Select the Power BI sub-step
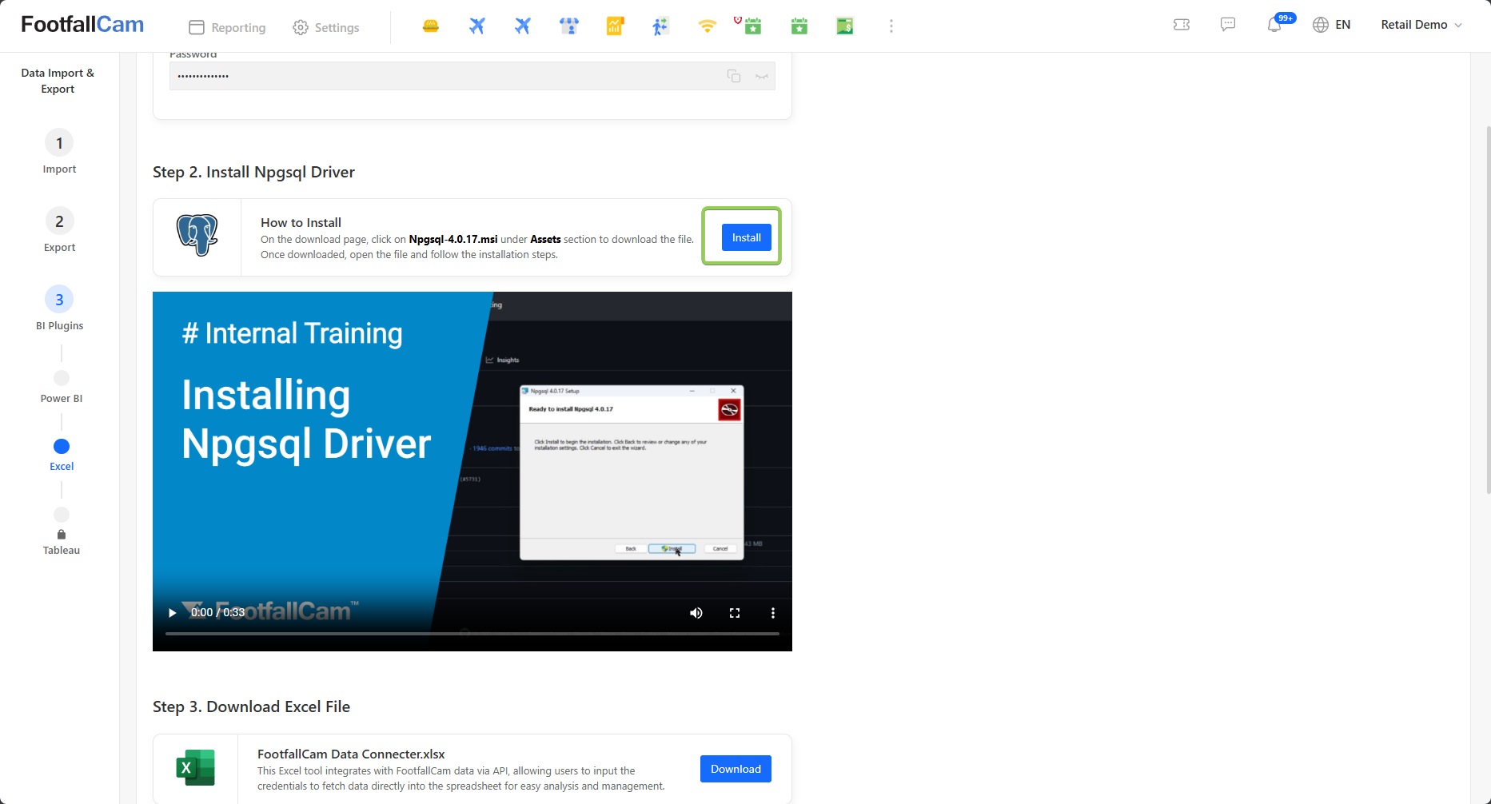 point(62,387)
